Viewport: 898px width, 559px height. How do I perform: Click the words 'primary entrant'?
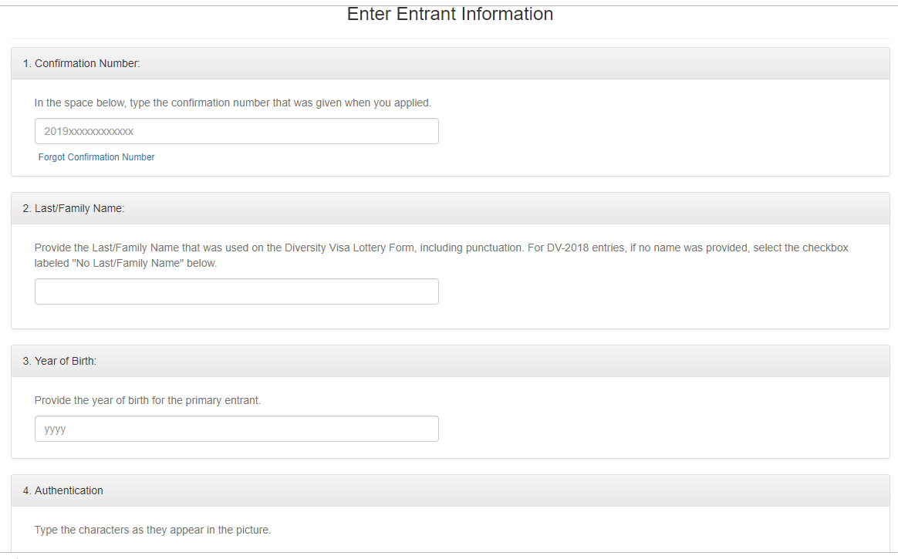tap(223, 400)
